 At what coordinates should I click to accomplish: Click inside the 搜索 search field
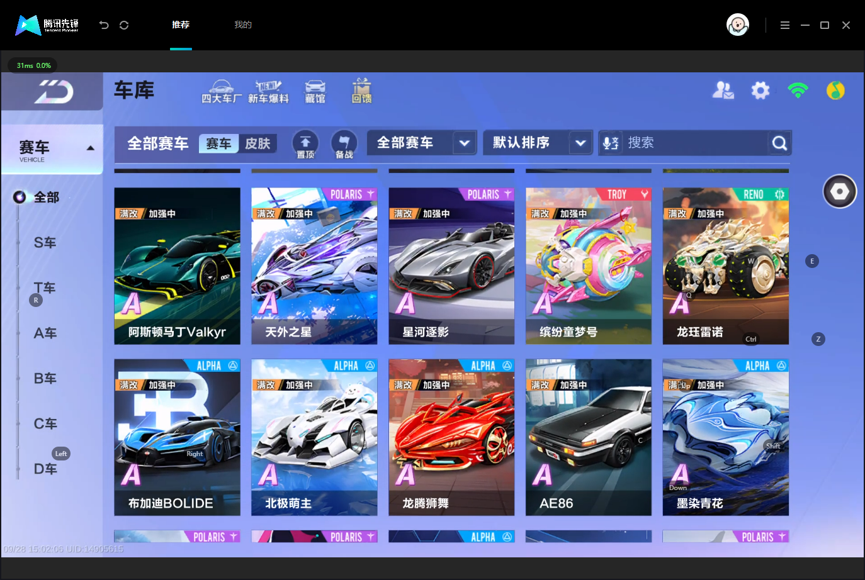point(696,143)
